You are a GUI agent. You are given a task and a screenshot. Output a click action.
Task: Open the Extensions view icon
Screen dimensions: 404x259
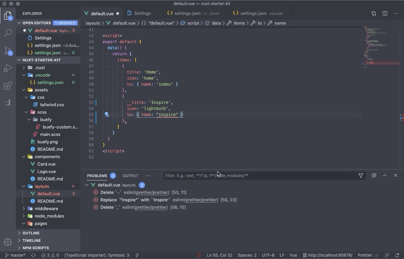pyautogui.click(x=8, y=86)
